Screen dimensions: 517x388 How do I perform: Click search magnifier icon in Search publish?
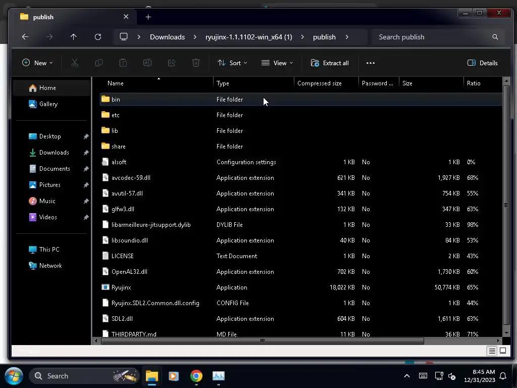pyautogui.click(x=495, y=37)
